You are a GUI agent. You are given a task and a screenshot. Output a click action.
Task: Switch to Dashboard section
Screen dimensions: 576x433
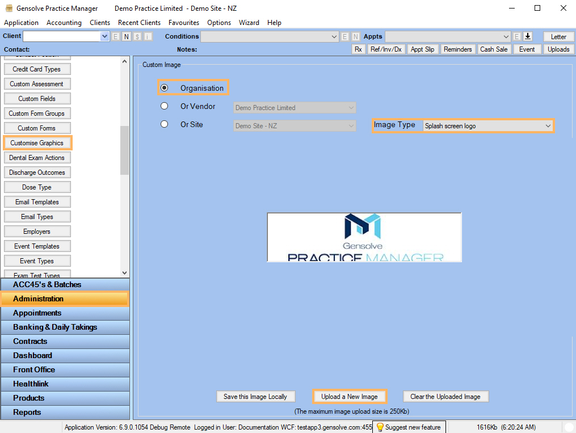pyautogui.click(x=65, y=355)
